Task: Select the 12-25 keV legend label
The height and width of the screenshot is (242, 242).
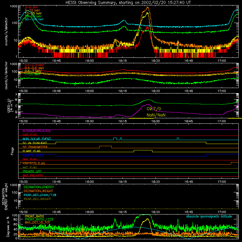Action: [x=33, y=13]
